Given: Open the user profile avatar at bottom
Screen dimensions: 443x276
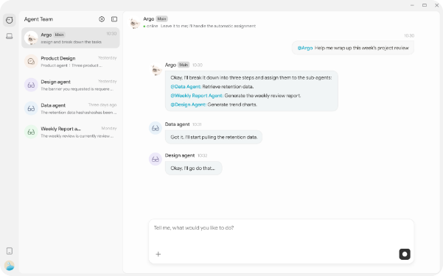Looking at the screenshot, I should click(x=10, y=266).
